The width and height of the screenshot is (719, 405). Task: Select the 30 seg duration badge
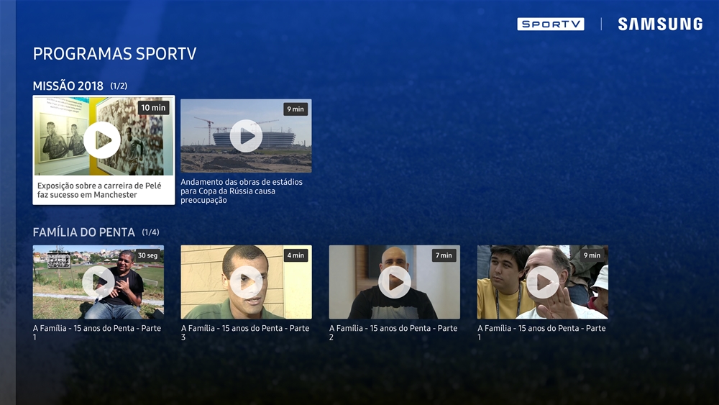(x=147, y=255)
